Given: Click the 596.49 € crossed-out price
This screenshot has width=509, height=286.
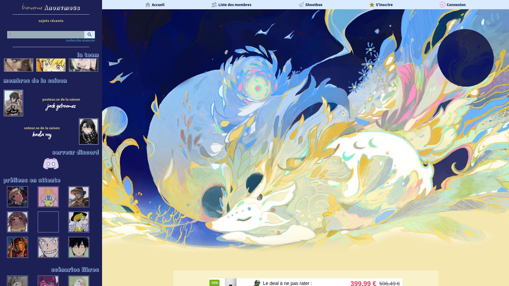Looking at the screenshot, I should pos(389,284).
